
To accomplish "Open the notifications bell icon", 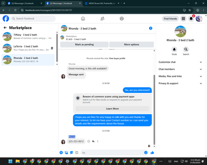I will click(191, 19).
